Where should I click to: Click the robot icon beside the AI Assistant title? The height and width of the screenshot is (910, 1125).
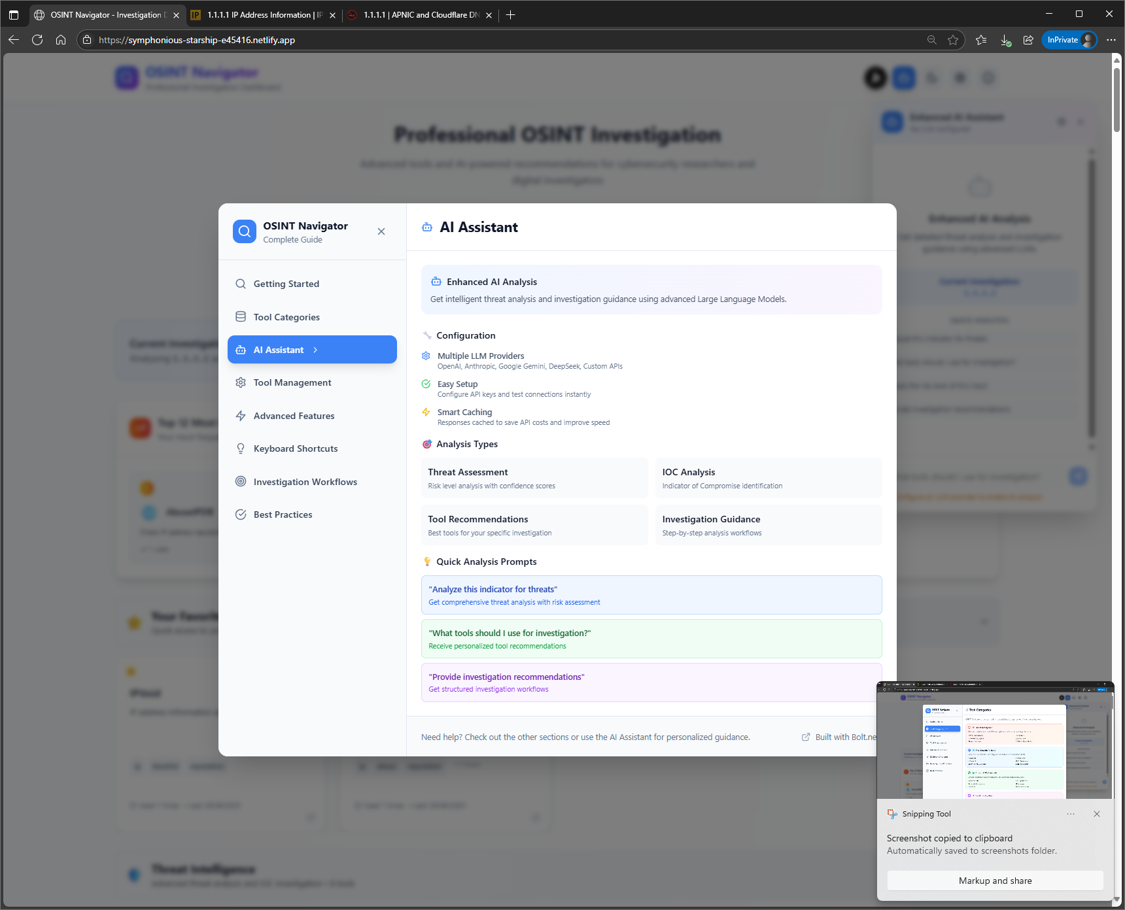point(427,227)
